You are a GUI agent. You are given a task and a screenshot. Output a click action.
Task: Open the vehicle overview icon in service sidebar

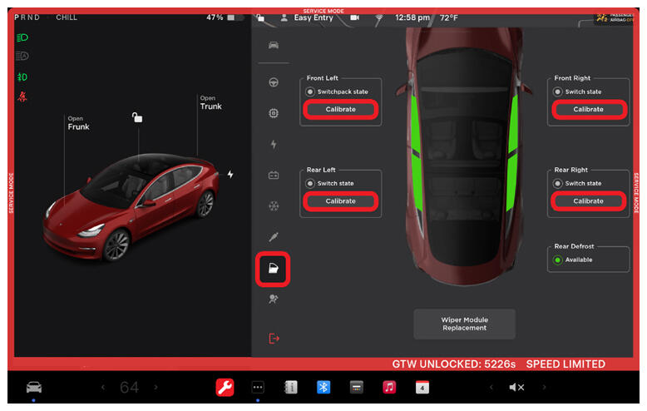click(273, 45)
